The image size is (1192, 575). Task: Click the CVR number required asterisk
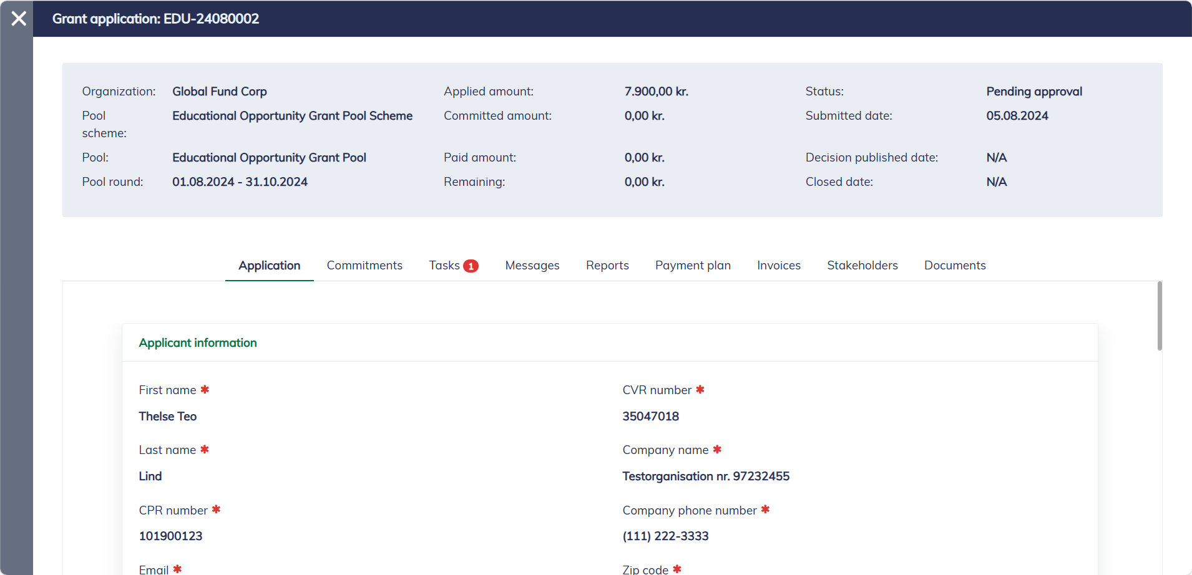700,390
